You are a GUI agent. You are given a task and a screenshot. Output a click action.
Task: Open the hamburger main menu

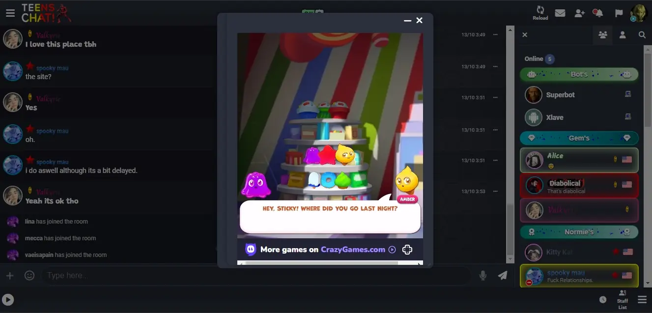click(10, 13)
